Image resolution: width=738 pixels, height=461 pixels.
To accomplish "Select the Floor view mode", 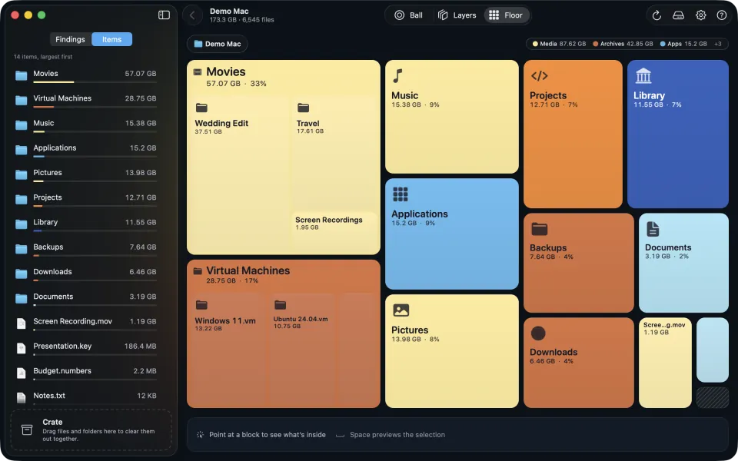I will pos(506,15).
